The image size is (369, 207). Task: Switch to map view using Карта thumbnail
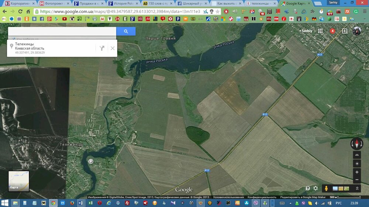pyautogui.click(x=18, y=181)
